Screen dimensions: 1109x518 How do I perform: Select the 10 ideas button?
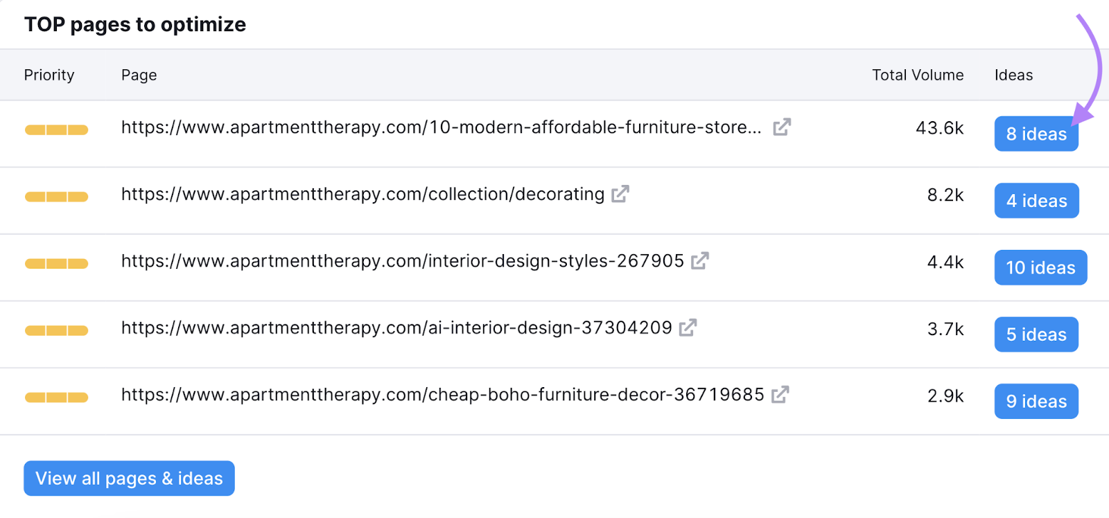(x=1040, y=268)
